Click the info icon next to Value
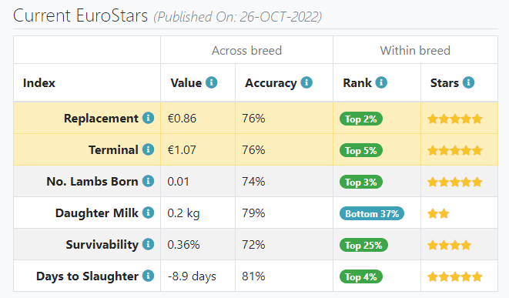The height and width of the screenshot is (298, 509). coord(211,82)
